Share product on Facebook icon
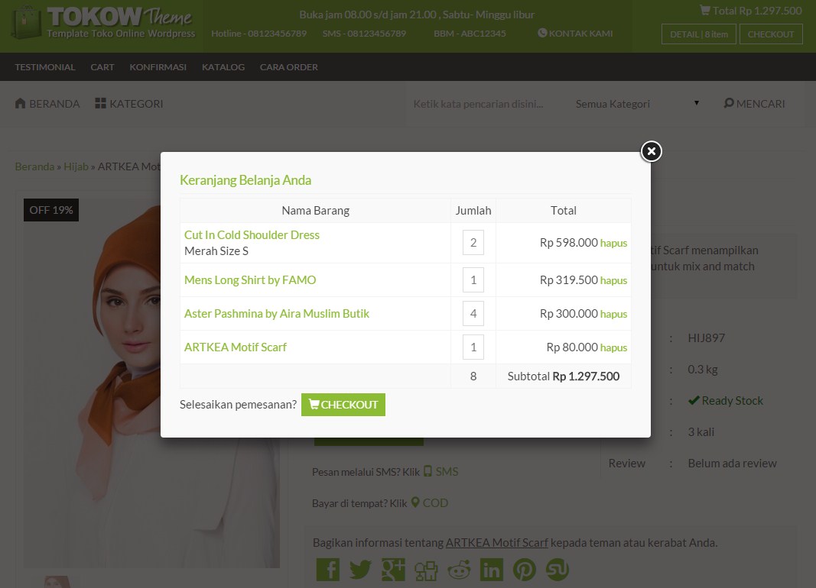The image size is (816, 588). pyautogui.click(x=327, y=570)
